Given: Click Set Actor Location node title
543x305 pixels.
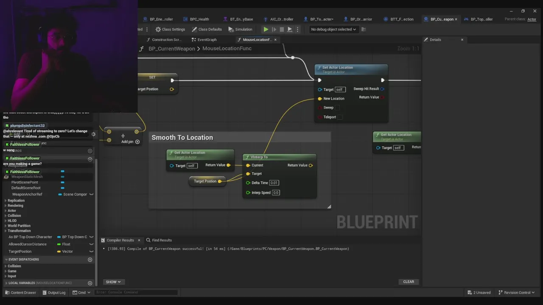Looking at the screenshot, I should [337, 67].
